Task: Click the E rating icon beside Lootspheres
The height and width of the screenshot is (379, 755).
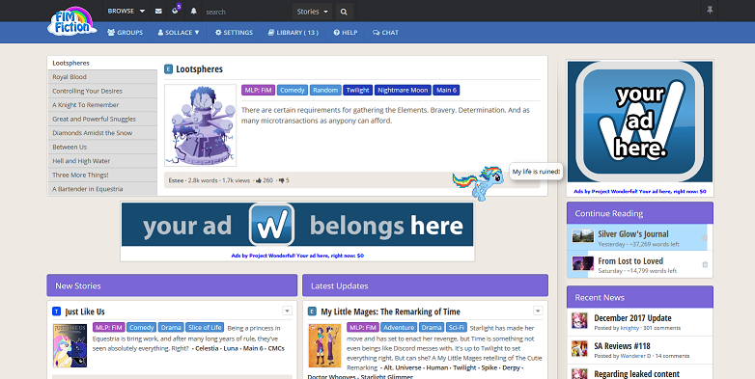Action: (x=168, y=69)
